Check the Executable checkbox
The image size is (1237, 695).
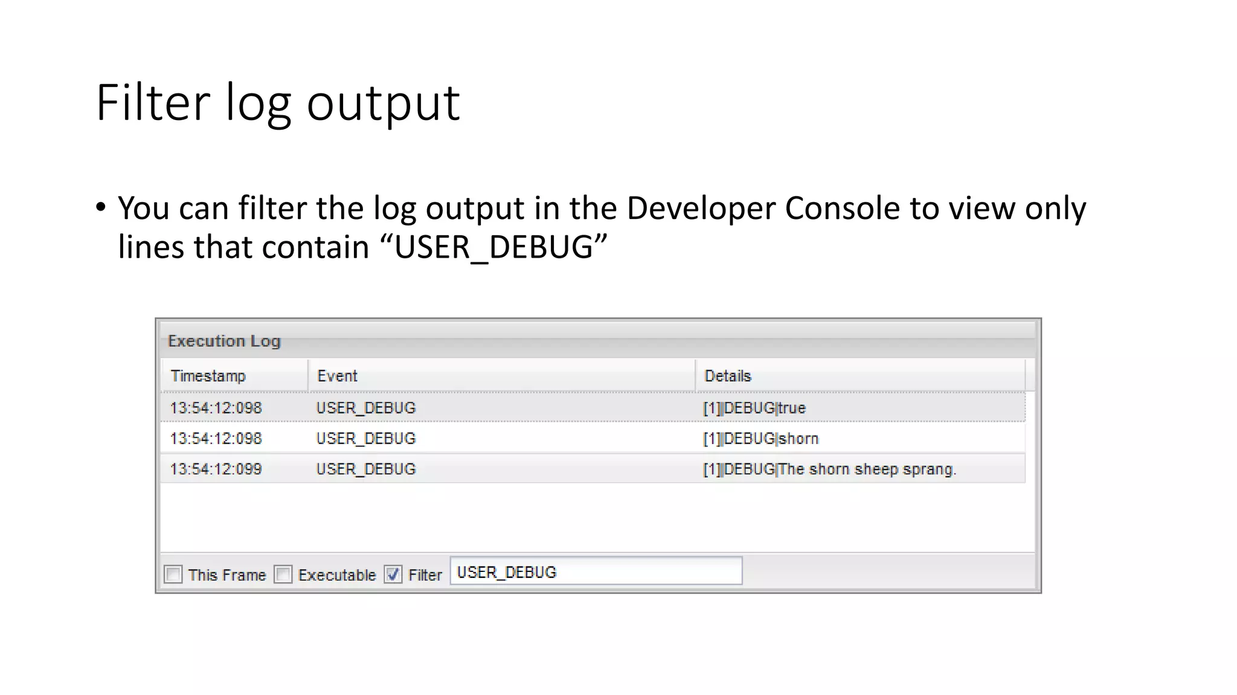click(283, 574)
